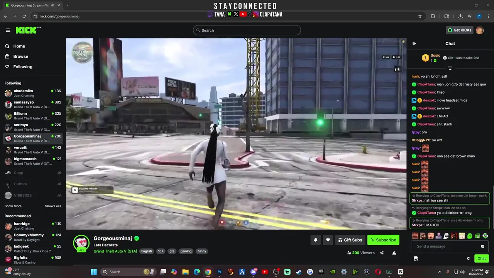Open the user profile avatar menu

pos(480,30)
